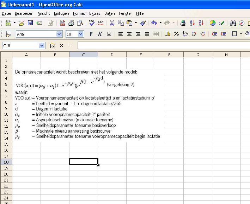The height and width of the screenshot is (204, 250).
Task: Click the Open file folder icon
Action: coord(22,23)
